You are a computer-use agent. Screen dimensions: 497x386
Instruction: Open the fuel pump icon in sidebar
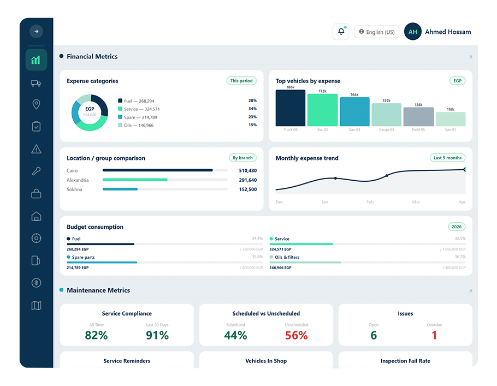[36, 260]
